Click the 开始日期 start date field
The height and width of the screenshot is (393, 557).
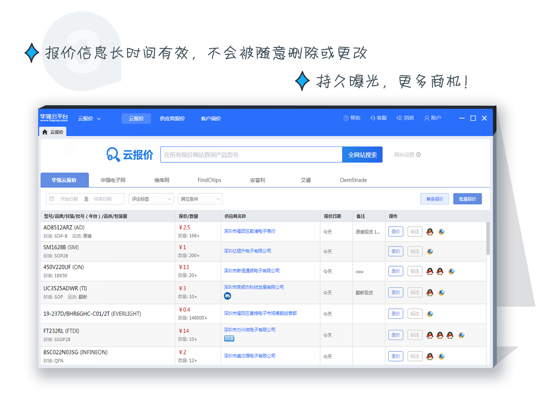point(69,199)
